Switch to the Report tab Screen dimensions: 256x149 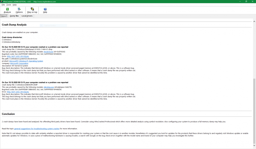4,16
